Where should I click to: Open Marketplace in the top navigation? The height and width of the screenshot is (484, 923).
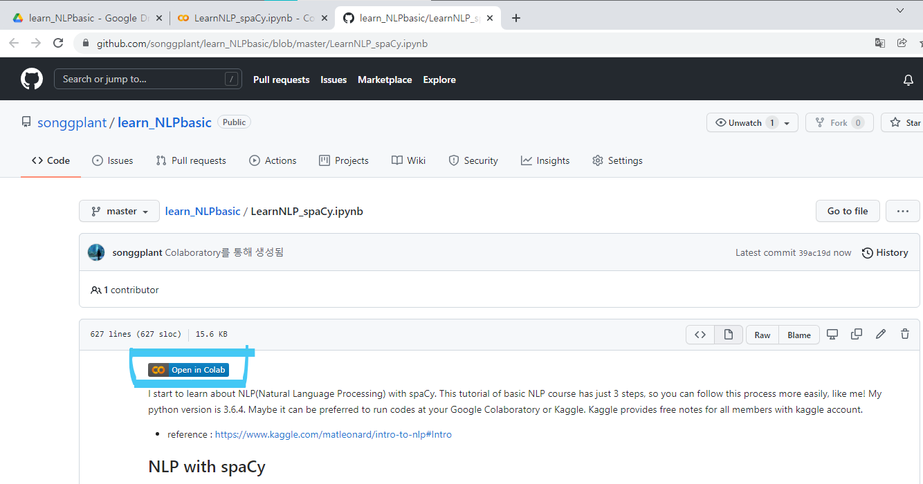(385, 80)
